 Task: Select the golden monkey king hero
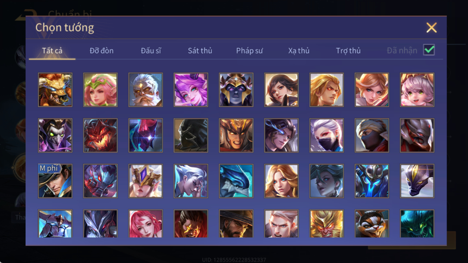326,224
